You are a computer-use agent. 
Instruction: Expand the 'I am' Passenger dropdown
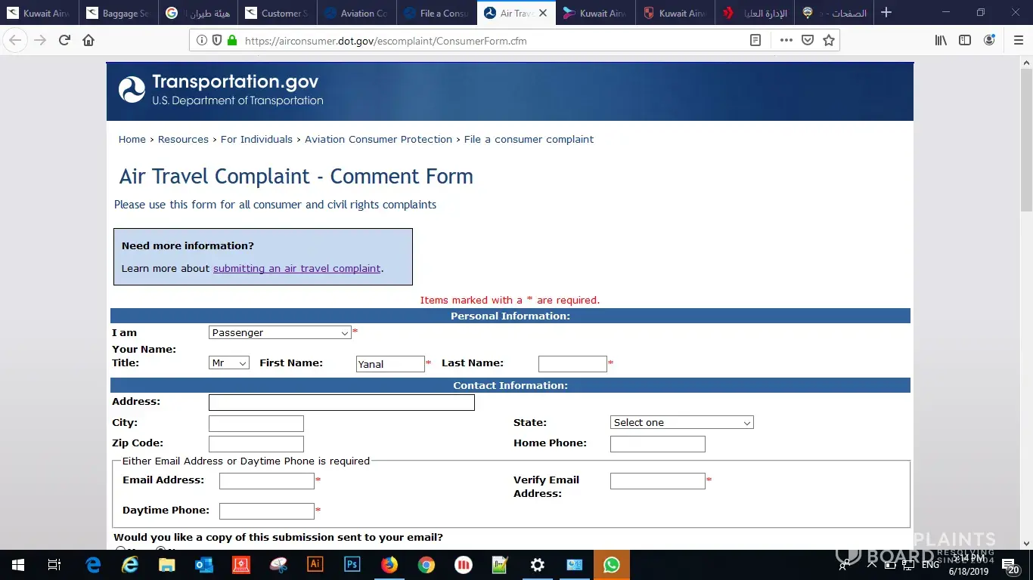click(280, 333)
